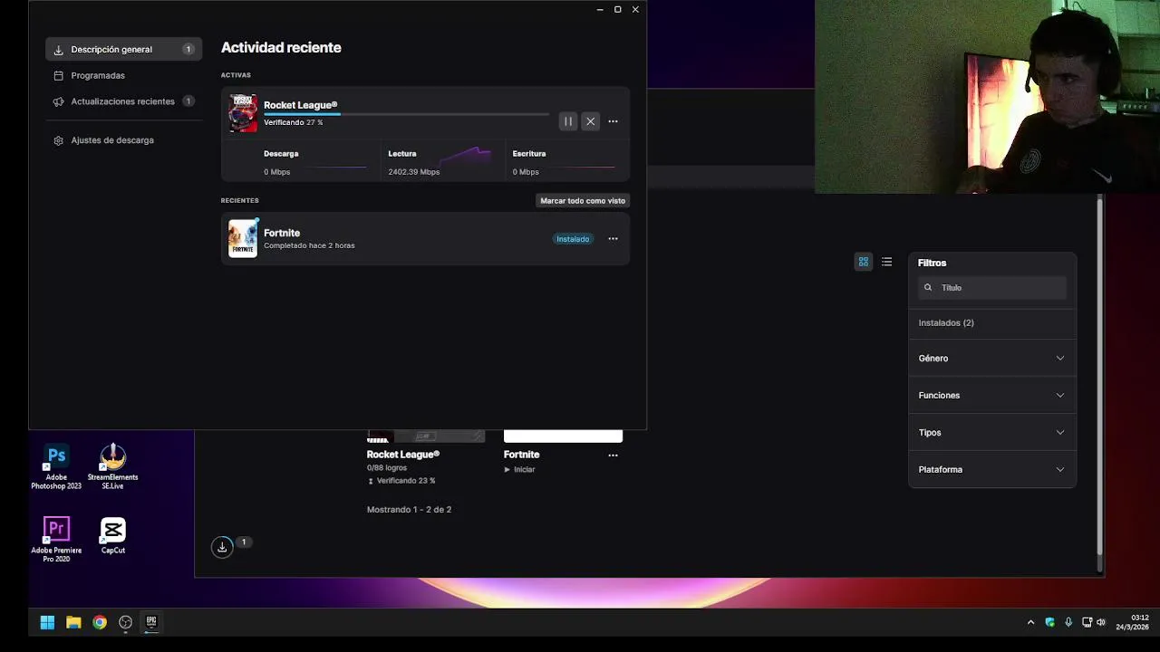This screenshot has width=1160, height=652.
Task: Click Adobe Premiere Pro 2020 desktop icon
Action: (x=56, y=540)
